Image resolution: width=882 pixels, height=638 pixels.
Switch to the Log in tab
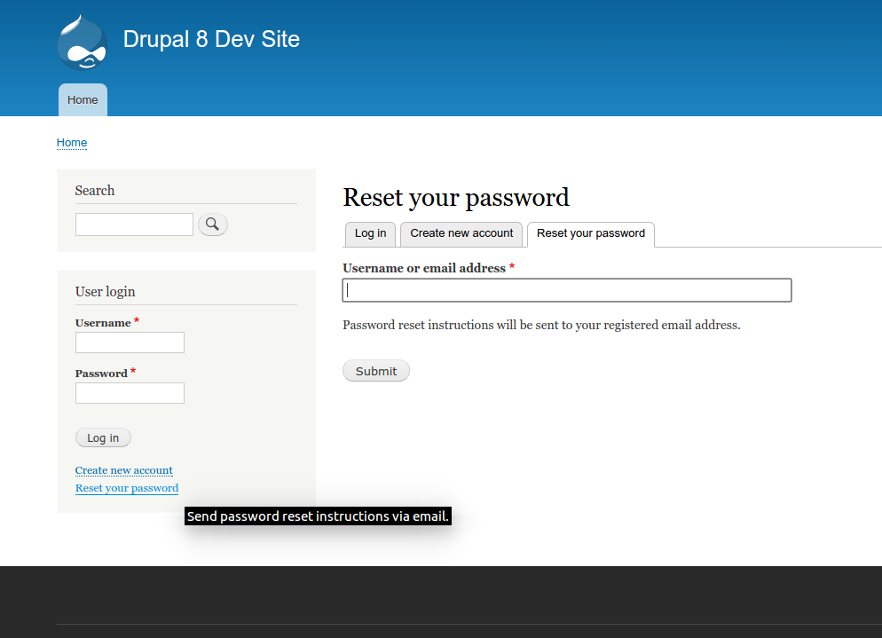coord(370,233)
